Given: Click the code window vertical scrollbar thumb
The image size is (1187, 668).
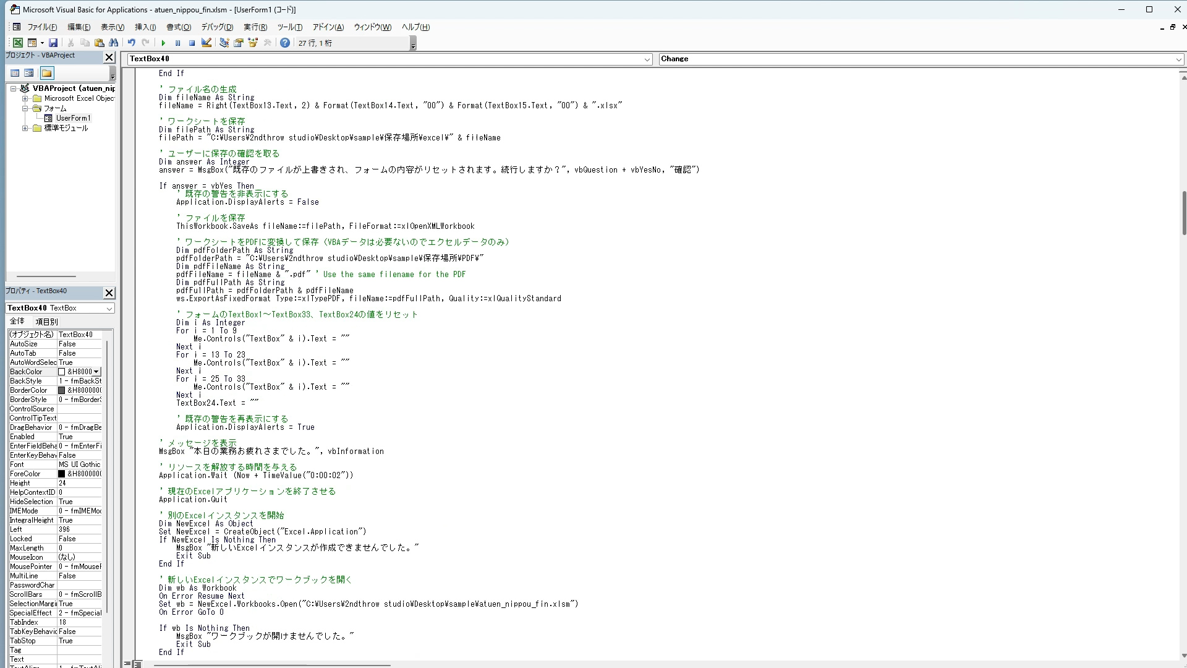Looking at the screenshot, I should (1184, 213).
